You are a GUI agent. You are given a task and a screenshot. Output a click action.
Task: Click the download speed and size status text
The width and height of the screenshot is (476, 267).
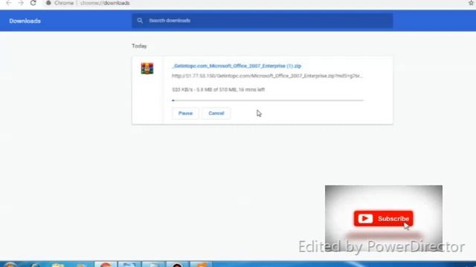click(x=218, y=90)
